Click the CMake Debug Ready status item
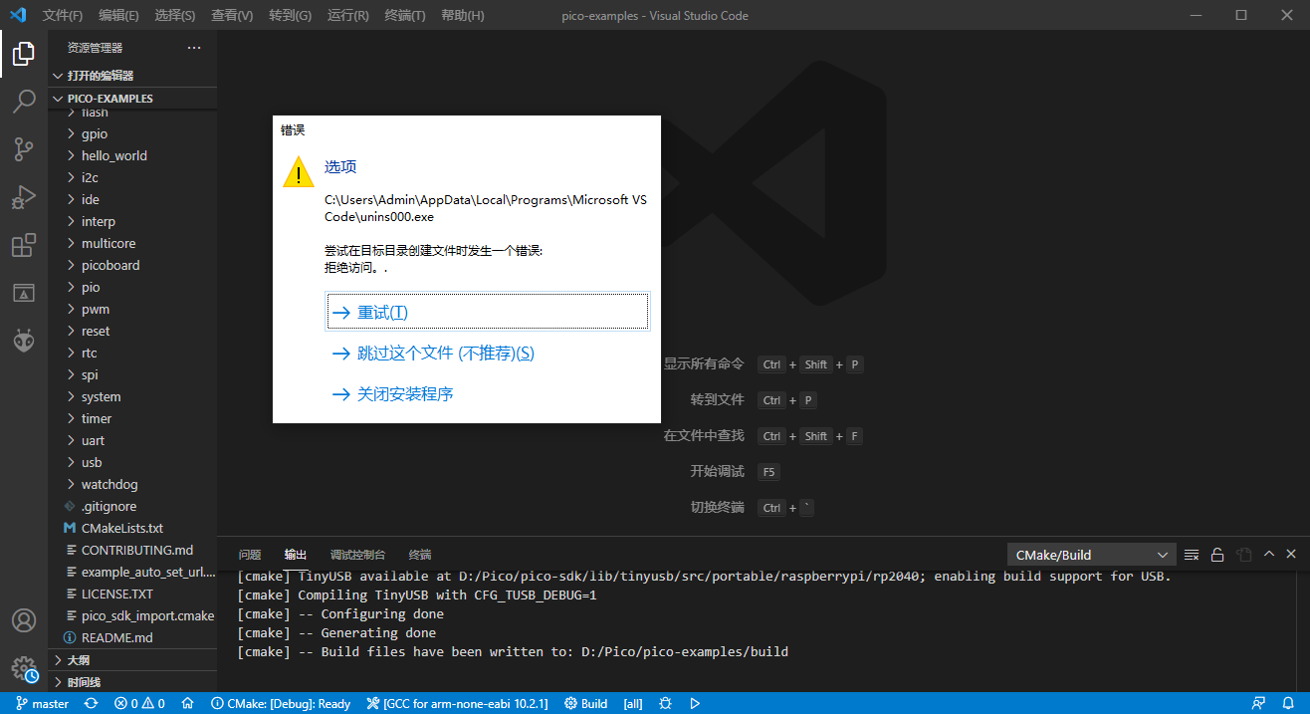This screenshot has height=714, width=1310. 281,704
